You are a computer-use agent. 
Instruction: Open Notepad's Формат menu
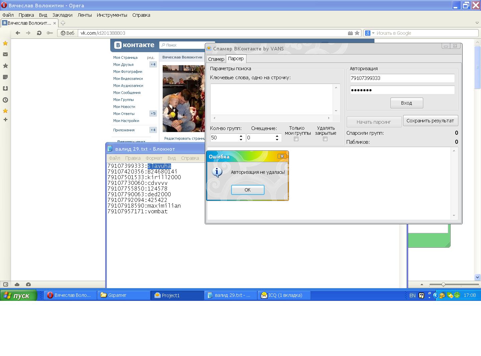coord(154,158)
